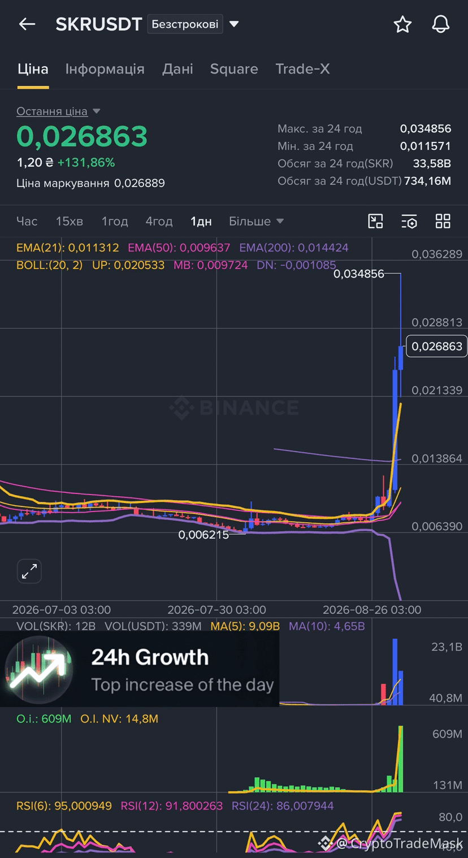
Task: Add SKRUSDT to favorites star
Action: [x=402, y=24]
